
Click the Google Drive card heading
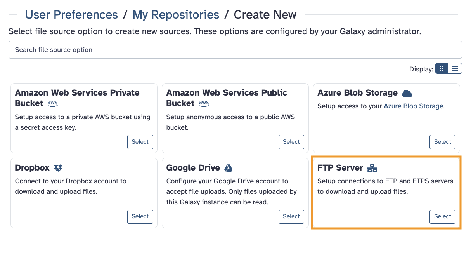193,168
